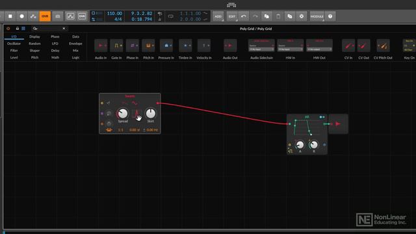
Task: Pick the Pressure In module icon
Action: pos(166,45)
